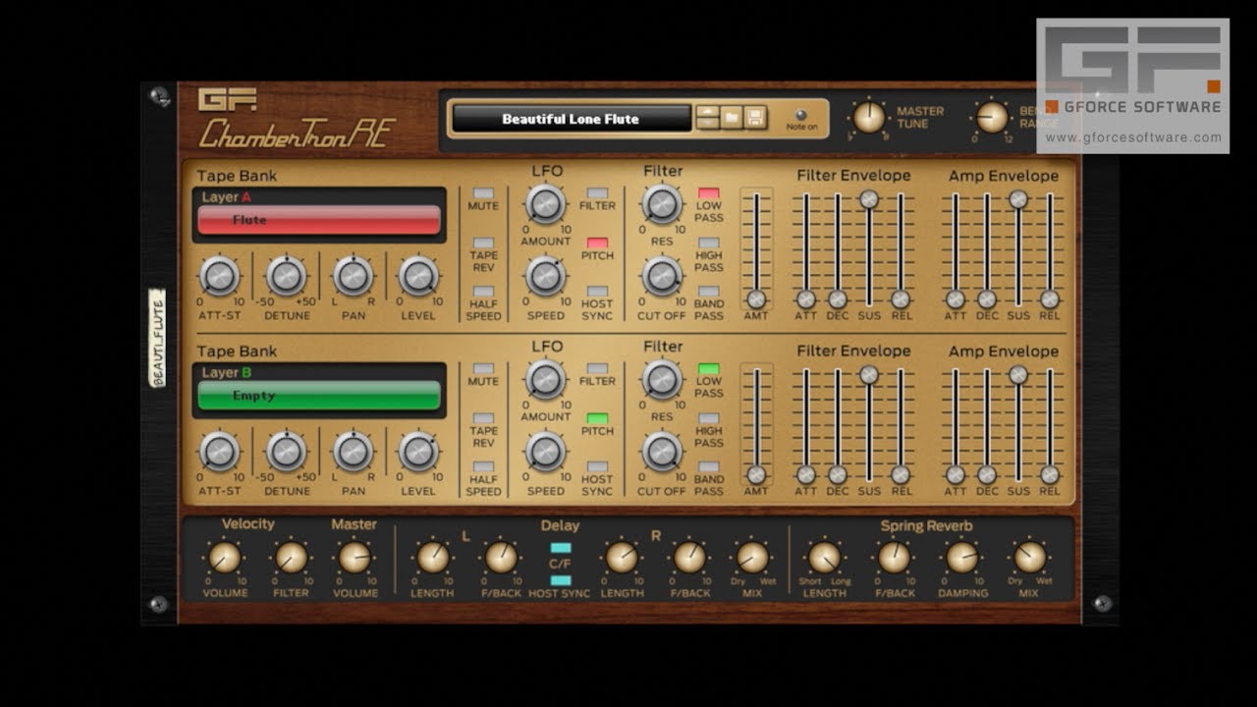Click Layer B Detune knob
Image resolution: width=1257 pixels, height=707 pixels.
click(x=287, y=452)
